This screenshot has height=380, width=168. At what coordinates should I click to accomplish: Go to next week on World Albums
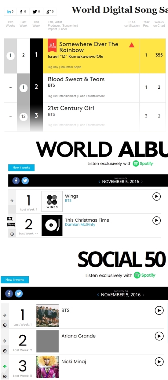142,182
